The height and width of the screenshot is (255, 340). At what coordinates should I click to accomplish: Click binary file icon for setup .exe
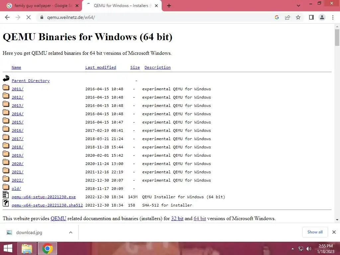pos(6,195)
